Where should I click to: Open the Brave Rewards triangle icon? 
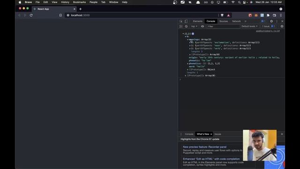click(228, 15)
